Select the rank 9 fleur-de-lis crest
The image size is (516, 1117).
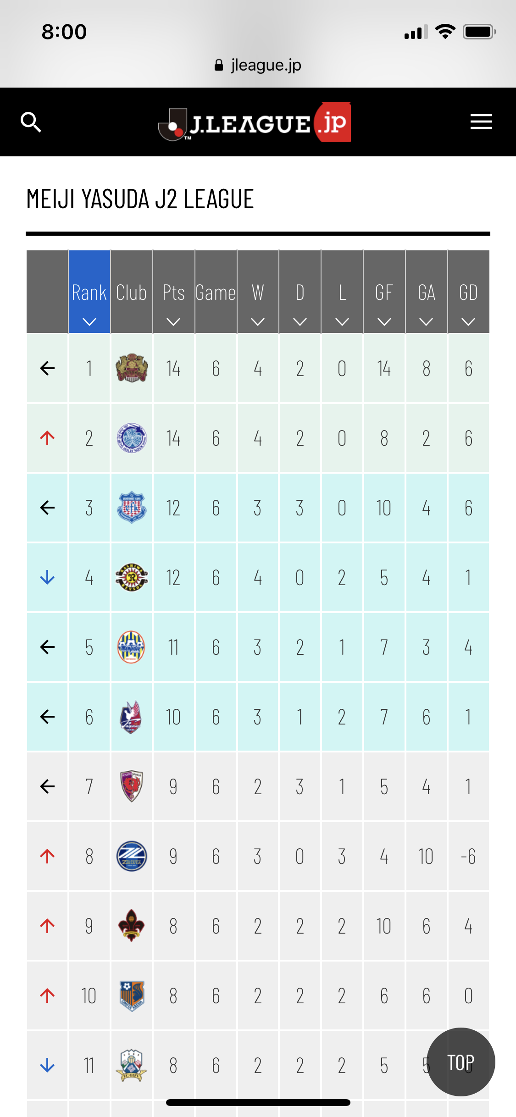tap(132, 926)
